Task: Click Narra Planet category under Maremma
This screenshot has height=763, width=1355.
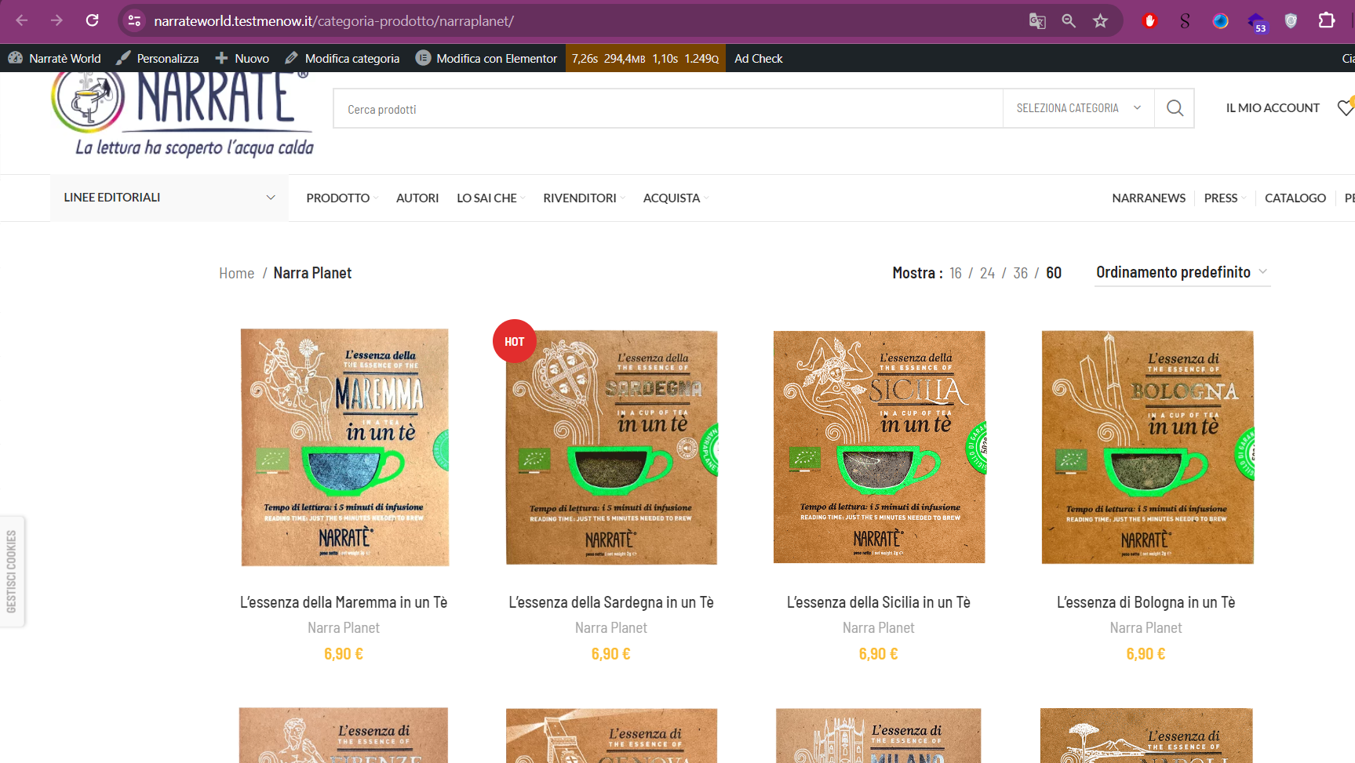Action: point(344,627)
